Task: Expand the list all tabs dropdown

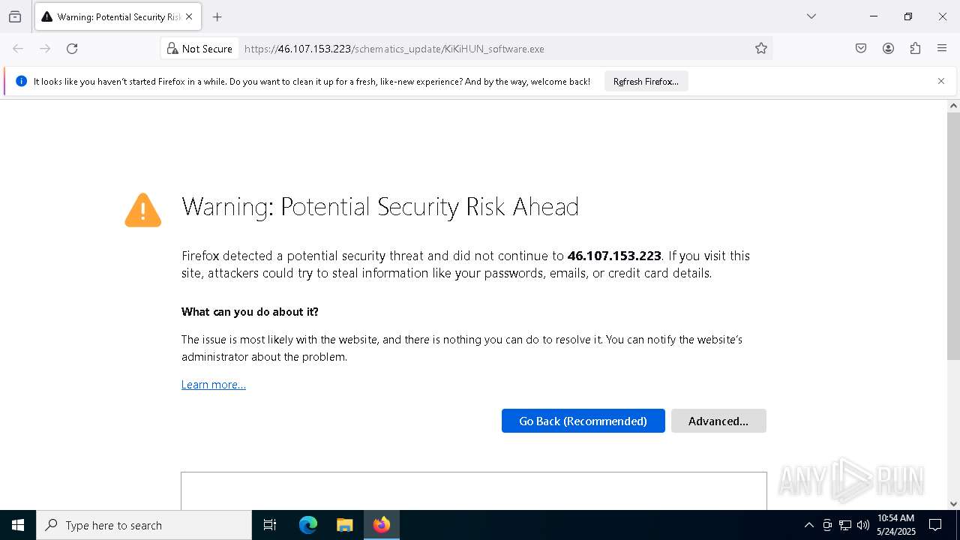Action: pyautogui.click(x=811, y=16)
